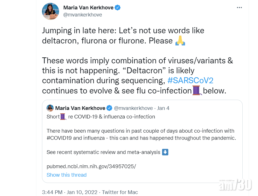Click the thread spool emoji before "below"

[197, 91]
